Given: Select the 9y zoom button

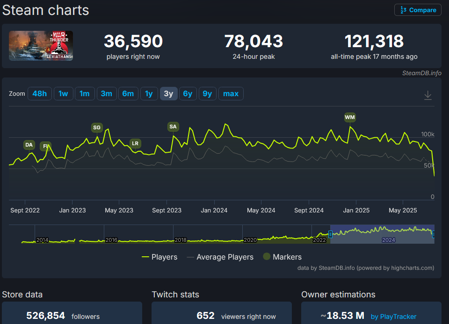Looking at the screenshot, I should (207, 94).
